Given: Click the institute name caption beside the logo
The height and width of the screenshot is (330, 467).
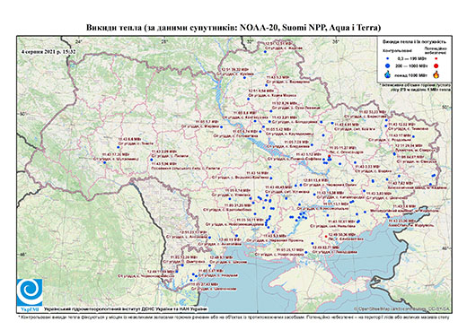Looking at the screenshot, I should click(x=126, y=309).
